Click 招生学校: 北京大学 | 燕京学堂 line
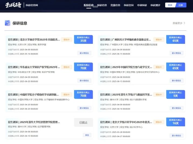The image size is (193, 144). point(27,45)
